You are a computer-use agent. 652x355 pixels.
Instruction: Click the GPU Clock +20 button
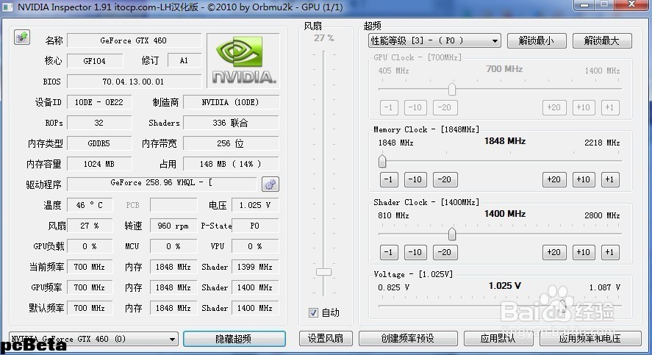pos(554,107)
